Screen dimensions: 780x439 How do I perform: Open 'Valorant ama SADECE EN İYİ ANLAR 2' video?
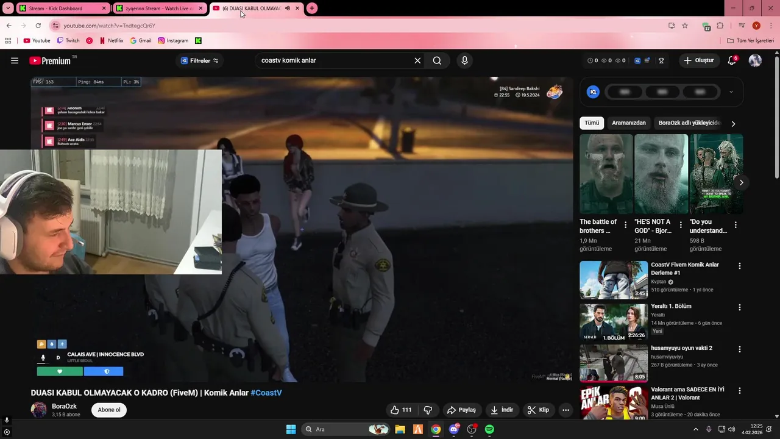pyautogui.click(x=614, y=403)
